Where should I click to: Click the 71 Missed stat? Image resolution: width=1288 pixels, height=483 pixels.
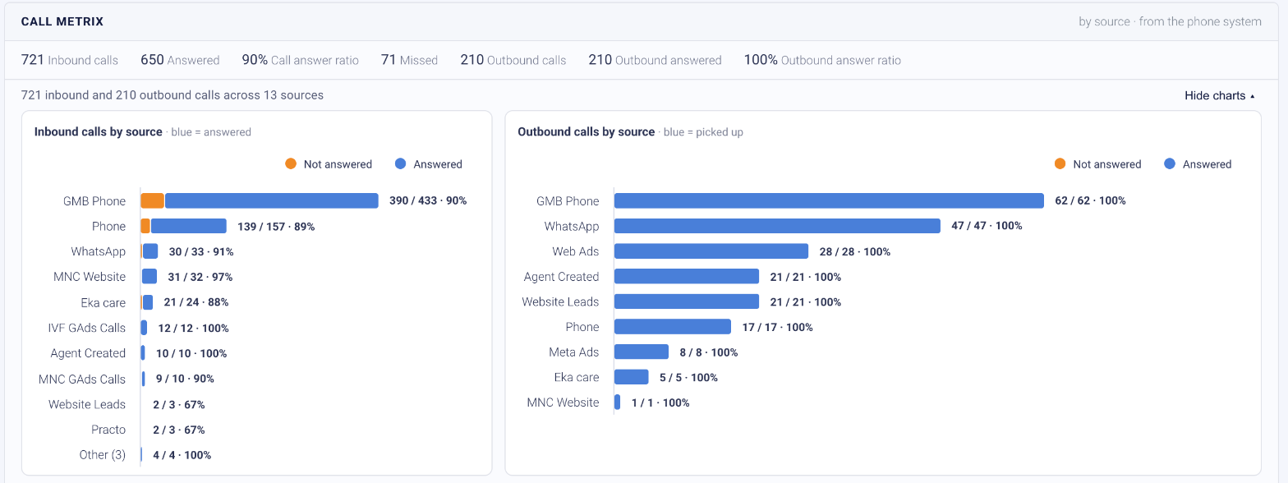pos(409,60)
